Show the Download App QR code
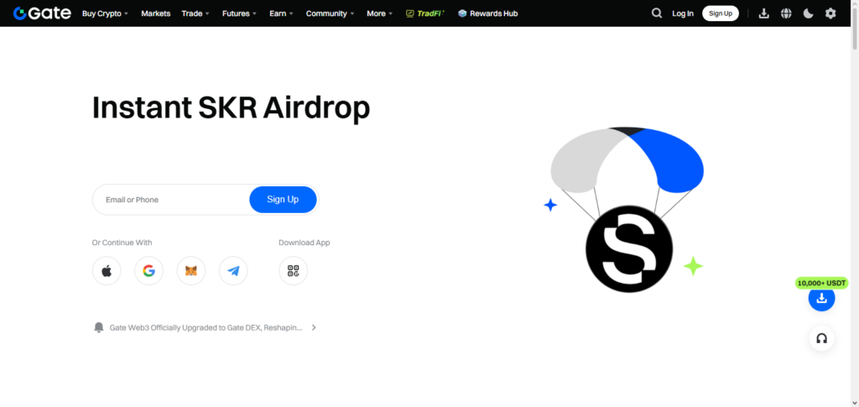This screenshot has width=859, height=407. tap(293, 271)
